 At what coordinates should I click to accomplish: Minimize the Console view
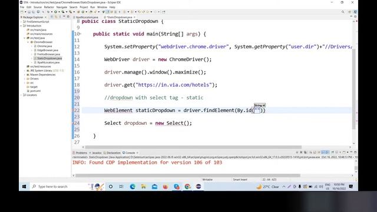point(351,152)
